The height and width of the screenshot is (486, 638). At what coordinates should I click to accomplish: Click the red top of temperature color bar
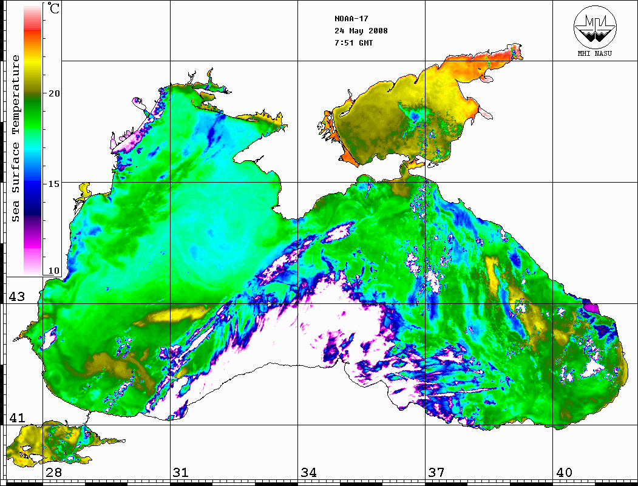pyautogui.click(x=33, y=30)
